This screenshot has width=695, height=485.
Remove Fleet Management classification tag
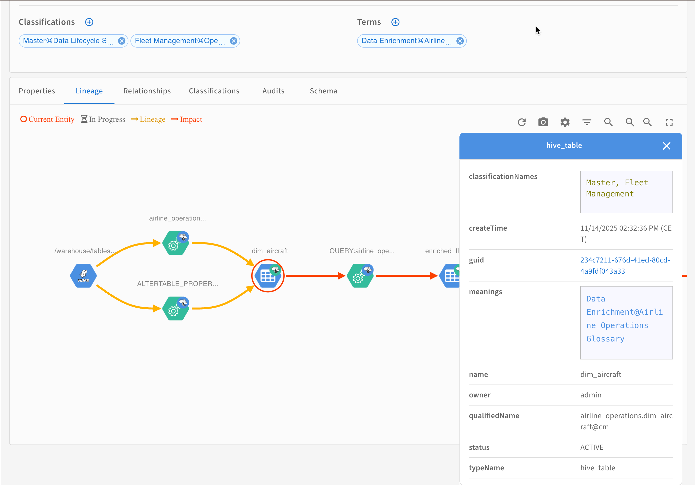[233, 41]
